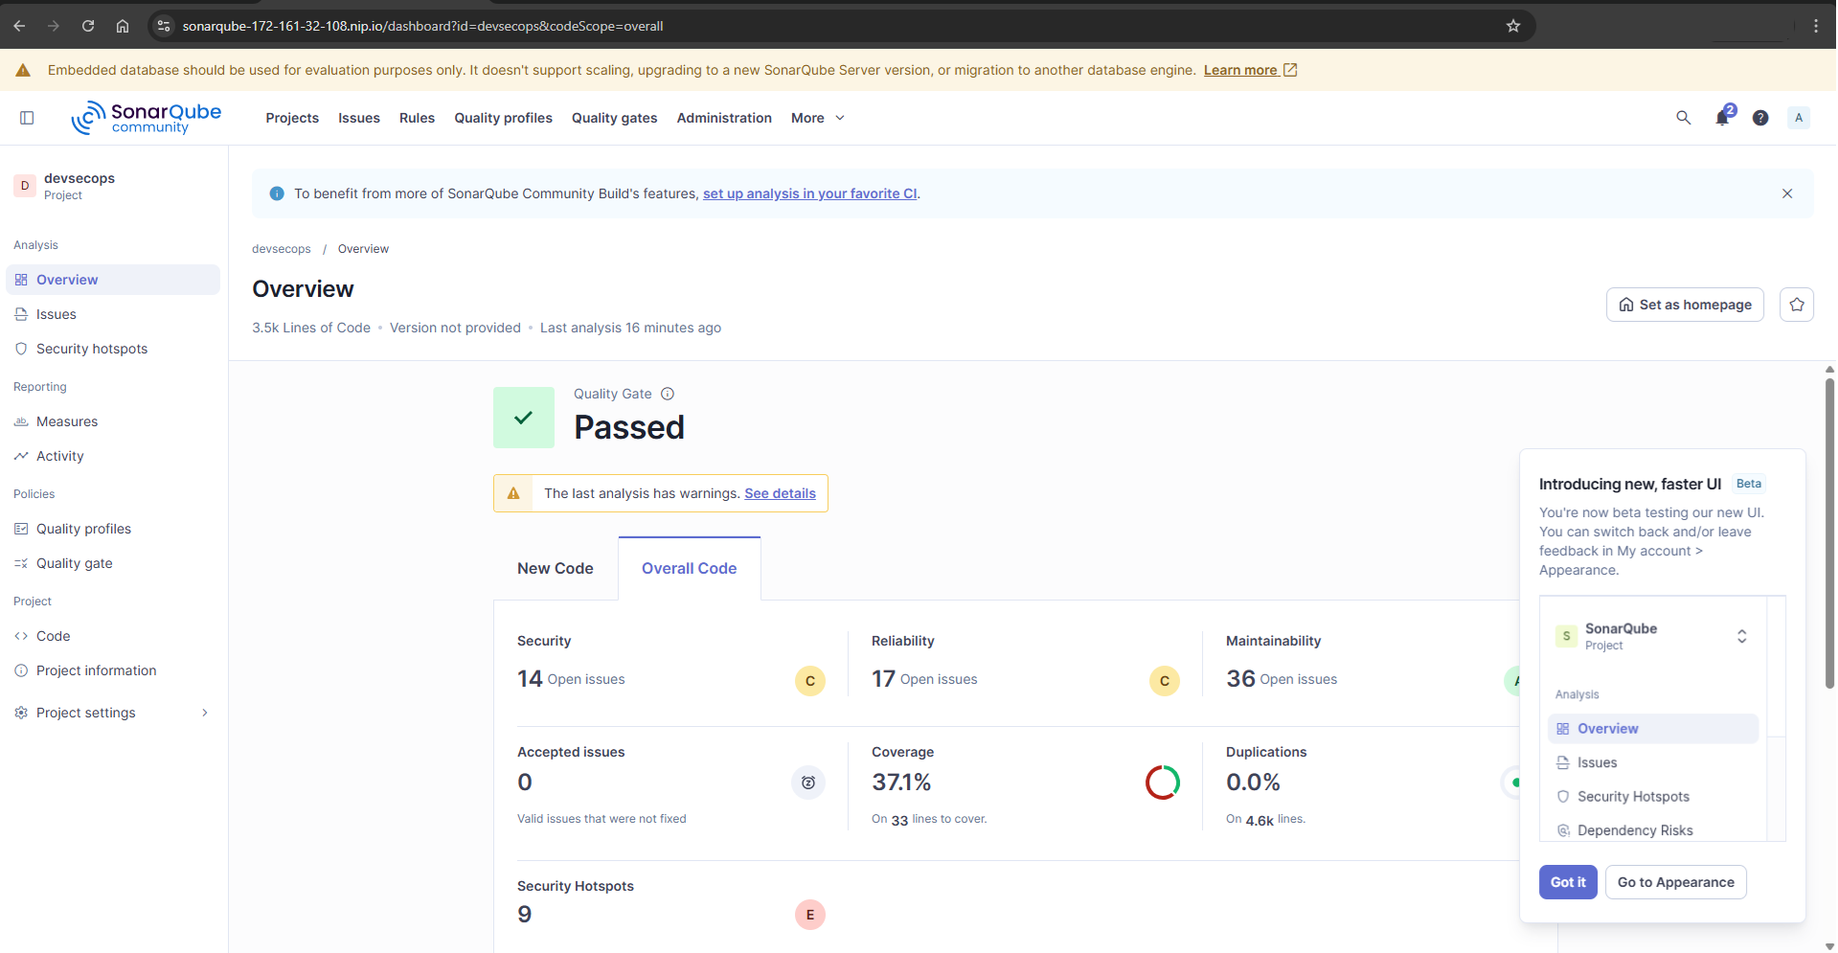This screenshot has width=1838, height=953.
Task: Dismiss the CI setup banner with the X
Action: 1787,193
